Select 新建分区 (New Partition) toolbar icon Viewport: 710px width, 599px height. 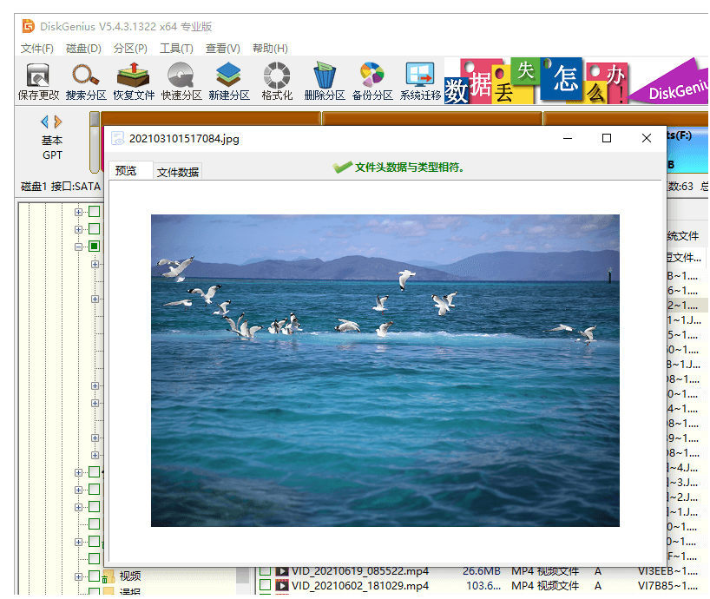229,82
